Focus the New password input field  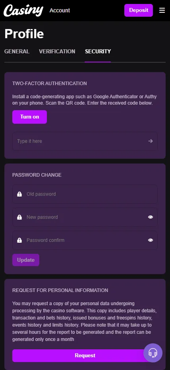coord(85,217)
